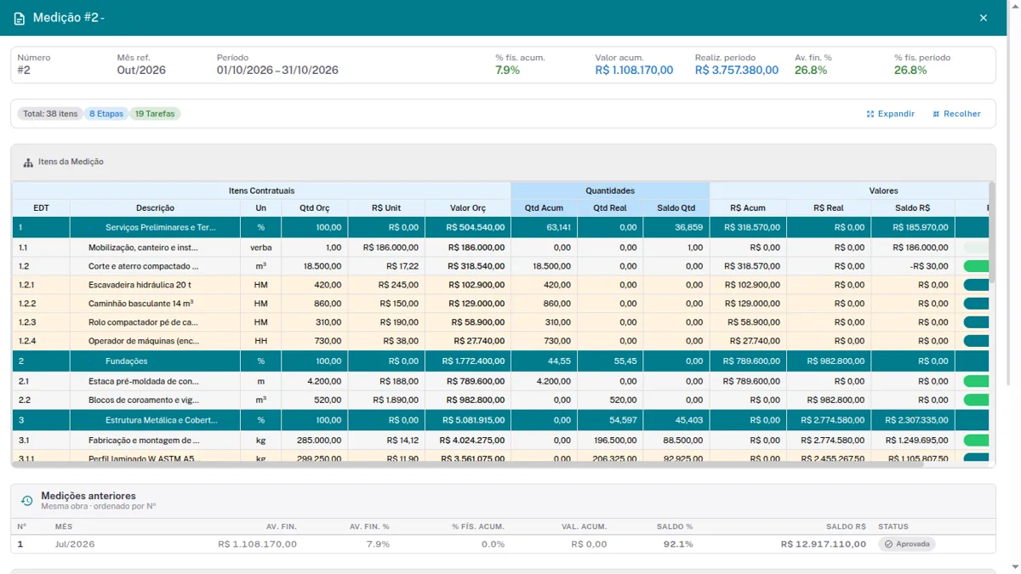Click the collapse arrows icon beside Recolher
Viewport: 1021px width, 574px height.
936,114
